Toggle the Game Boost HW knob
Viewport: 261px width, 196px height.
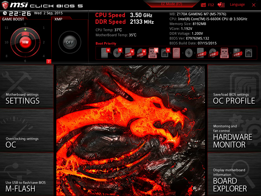[x=25, y=42]
